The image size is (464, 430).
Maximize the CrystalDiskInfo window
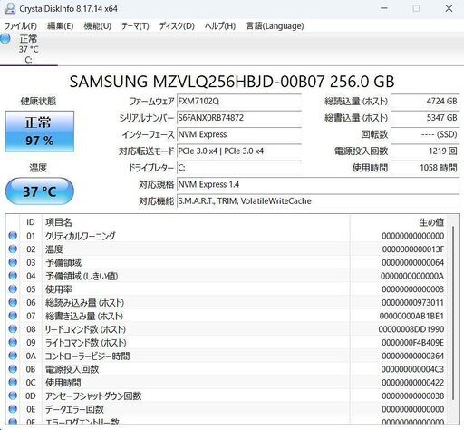(416, 8)
